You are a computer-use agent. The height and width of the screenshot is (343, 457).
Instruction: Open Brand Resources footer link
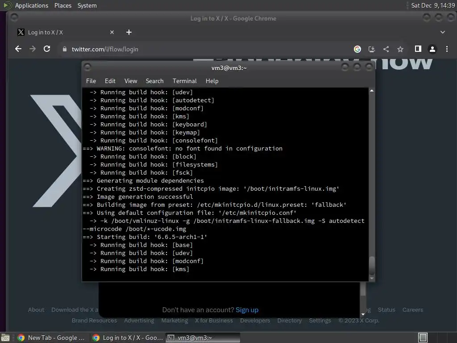tap(94, 321)
